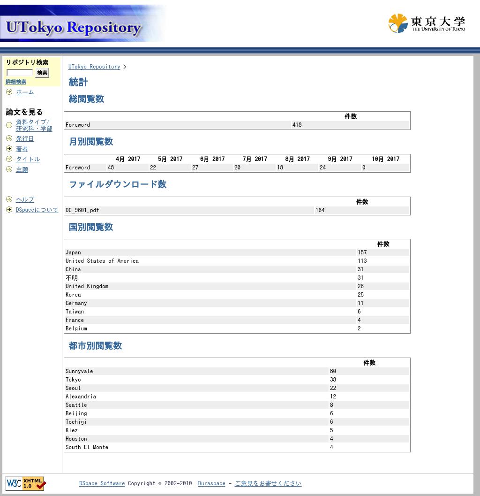
Task: Click the Alexandria city row
Action: pyautogui.click(x=237, y=397)
